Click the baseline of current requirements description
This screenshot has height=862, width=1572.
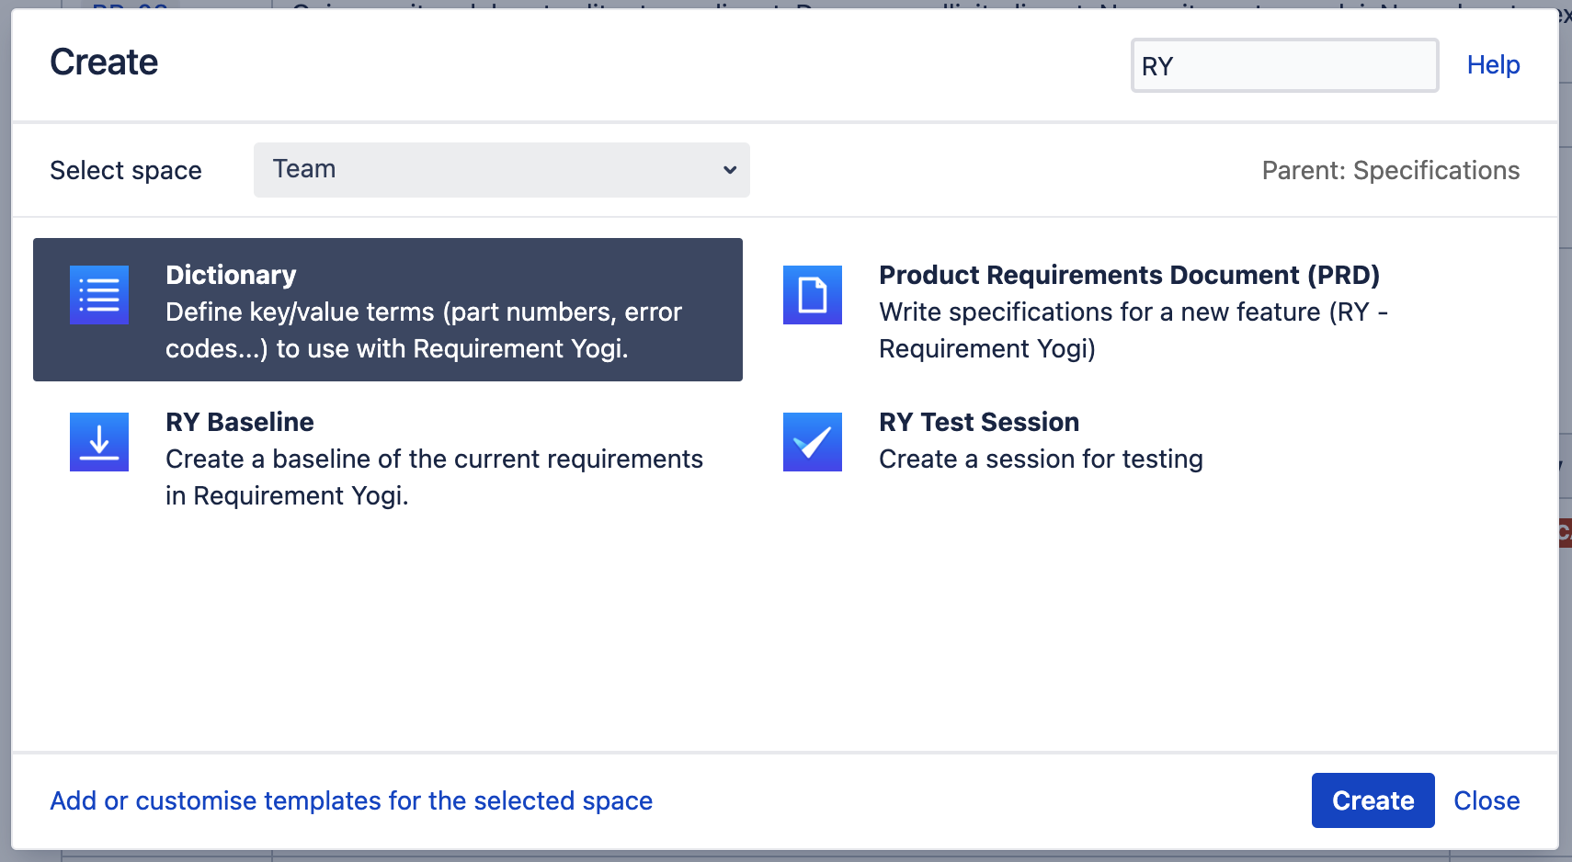click(x=434, y=477)
